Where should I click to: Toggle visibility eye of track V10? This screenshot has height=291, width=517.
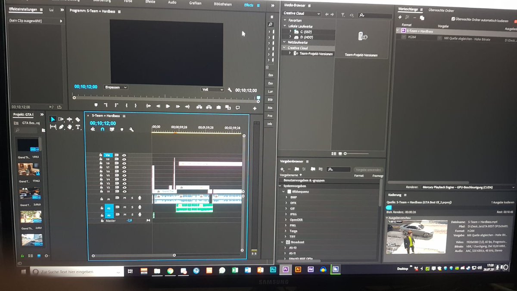pos(124,155)
